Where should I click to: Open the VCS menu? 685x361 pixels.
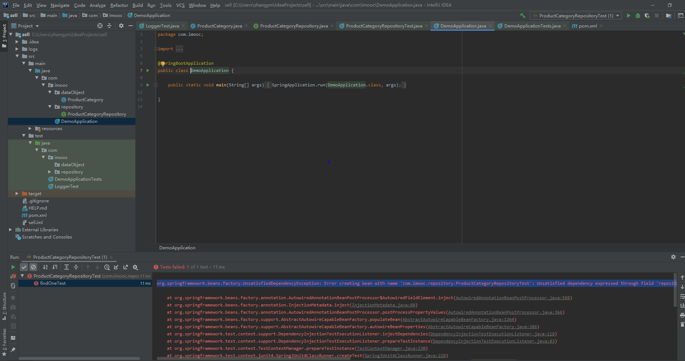point(180,5)
